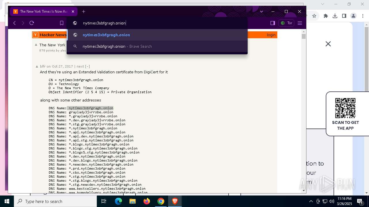
Task: Choose the Brave Search suggestion row
Action: pyautogui.click(x=157, y=46)
